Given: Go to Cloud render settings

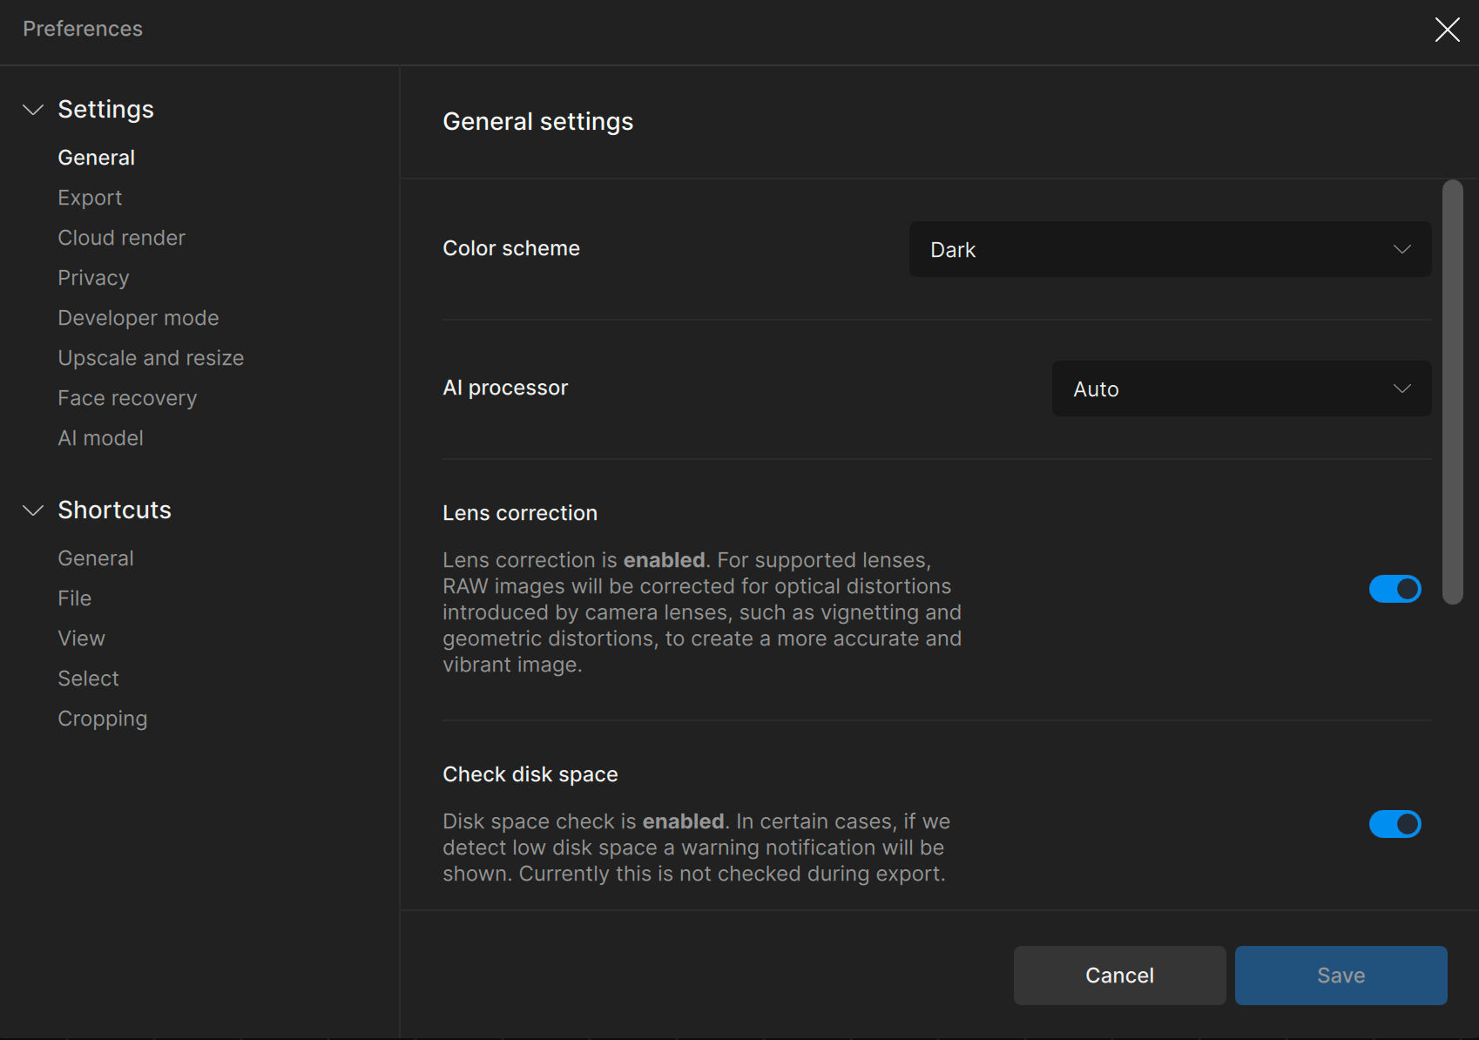Looking at the screenshot, I should coord(121,238).
